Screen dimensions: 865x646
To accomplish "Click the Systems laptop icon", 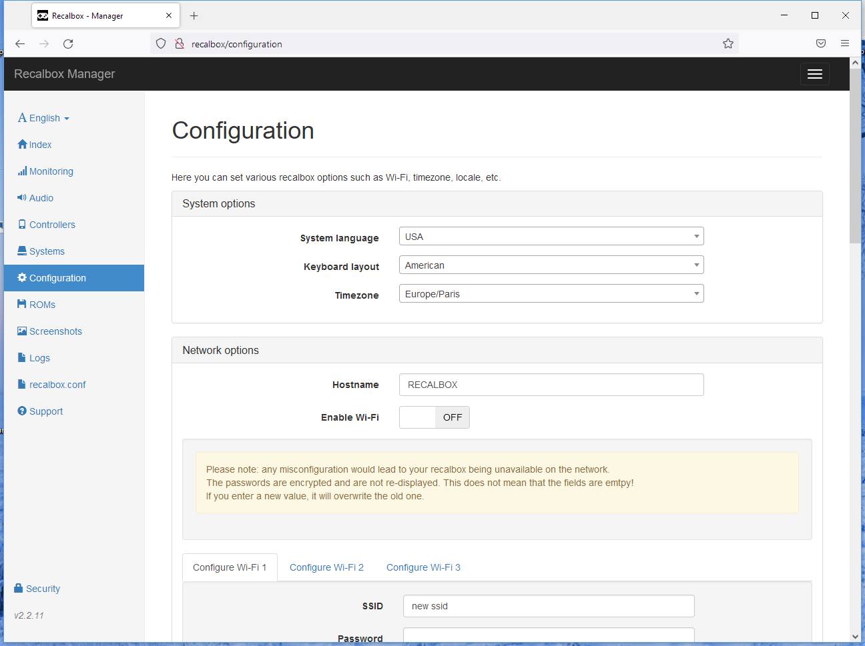I will (22, 251).
